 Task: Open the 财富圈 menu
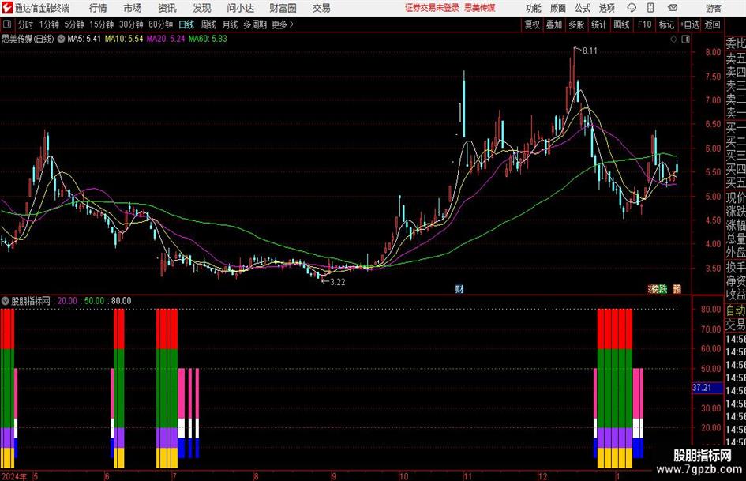[x=283, y=8]
